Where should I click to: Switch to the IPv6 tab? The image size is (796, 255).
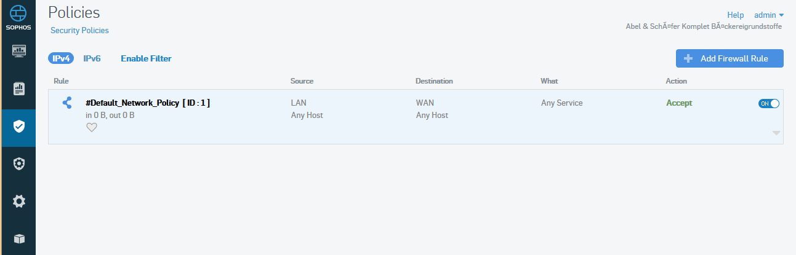coord(92,58)
